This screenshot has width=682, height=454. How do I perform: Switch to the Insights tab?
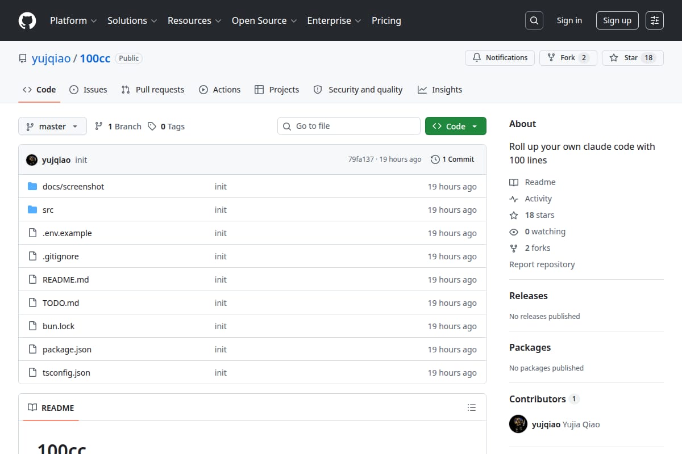coord(440,90)
